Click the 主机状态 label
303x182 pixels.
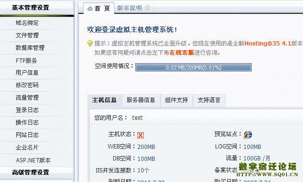[x=121, y=134]
